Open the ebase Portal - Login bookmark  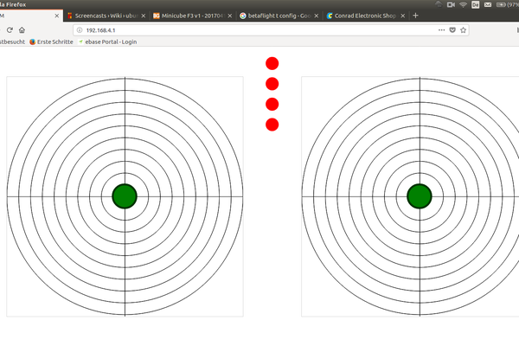(x=107, y=42)
